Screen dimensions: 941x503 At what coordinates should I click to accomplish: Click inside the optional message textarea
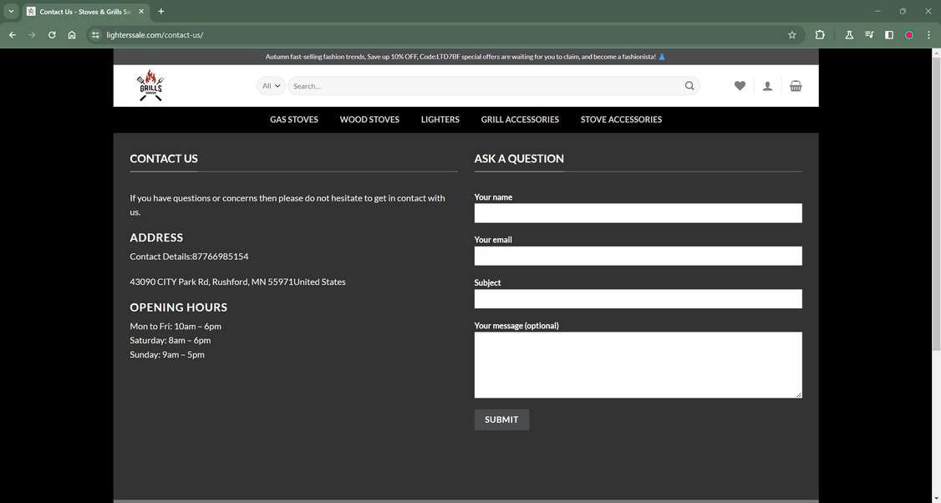[638, 363]
